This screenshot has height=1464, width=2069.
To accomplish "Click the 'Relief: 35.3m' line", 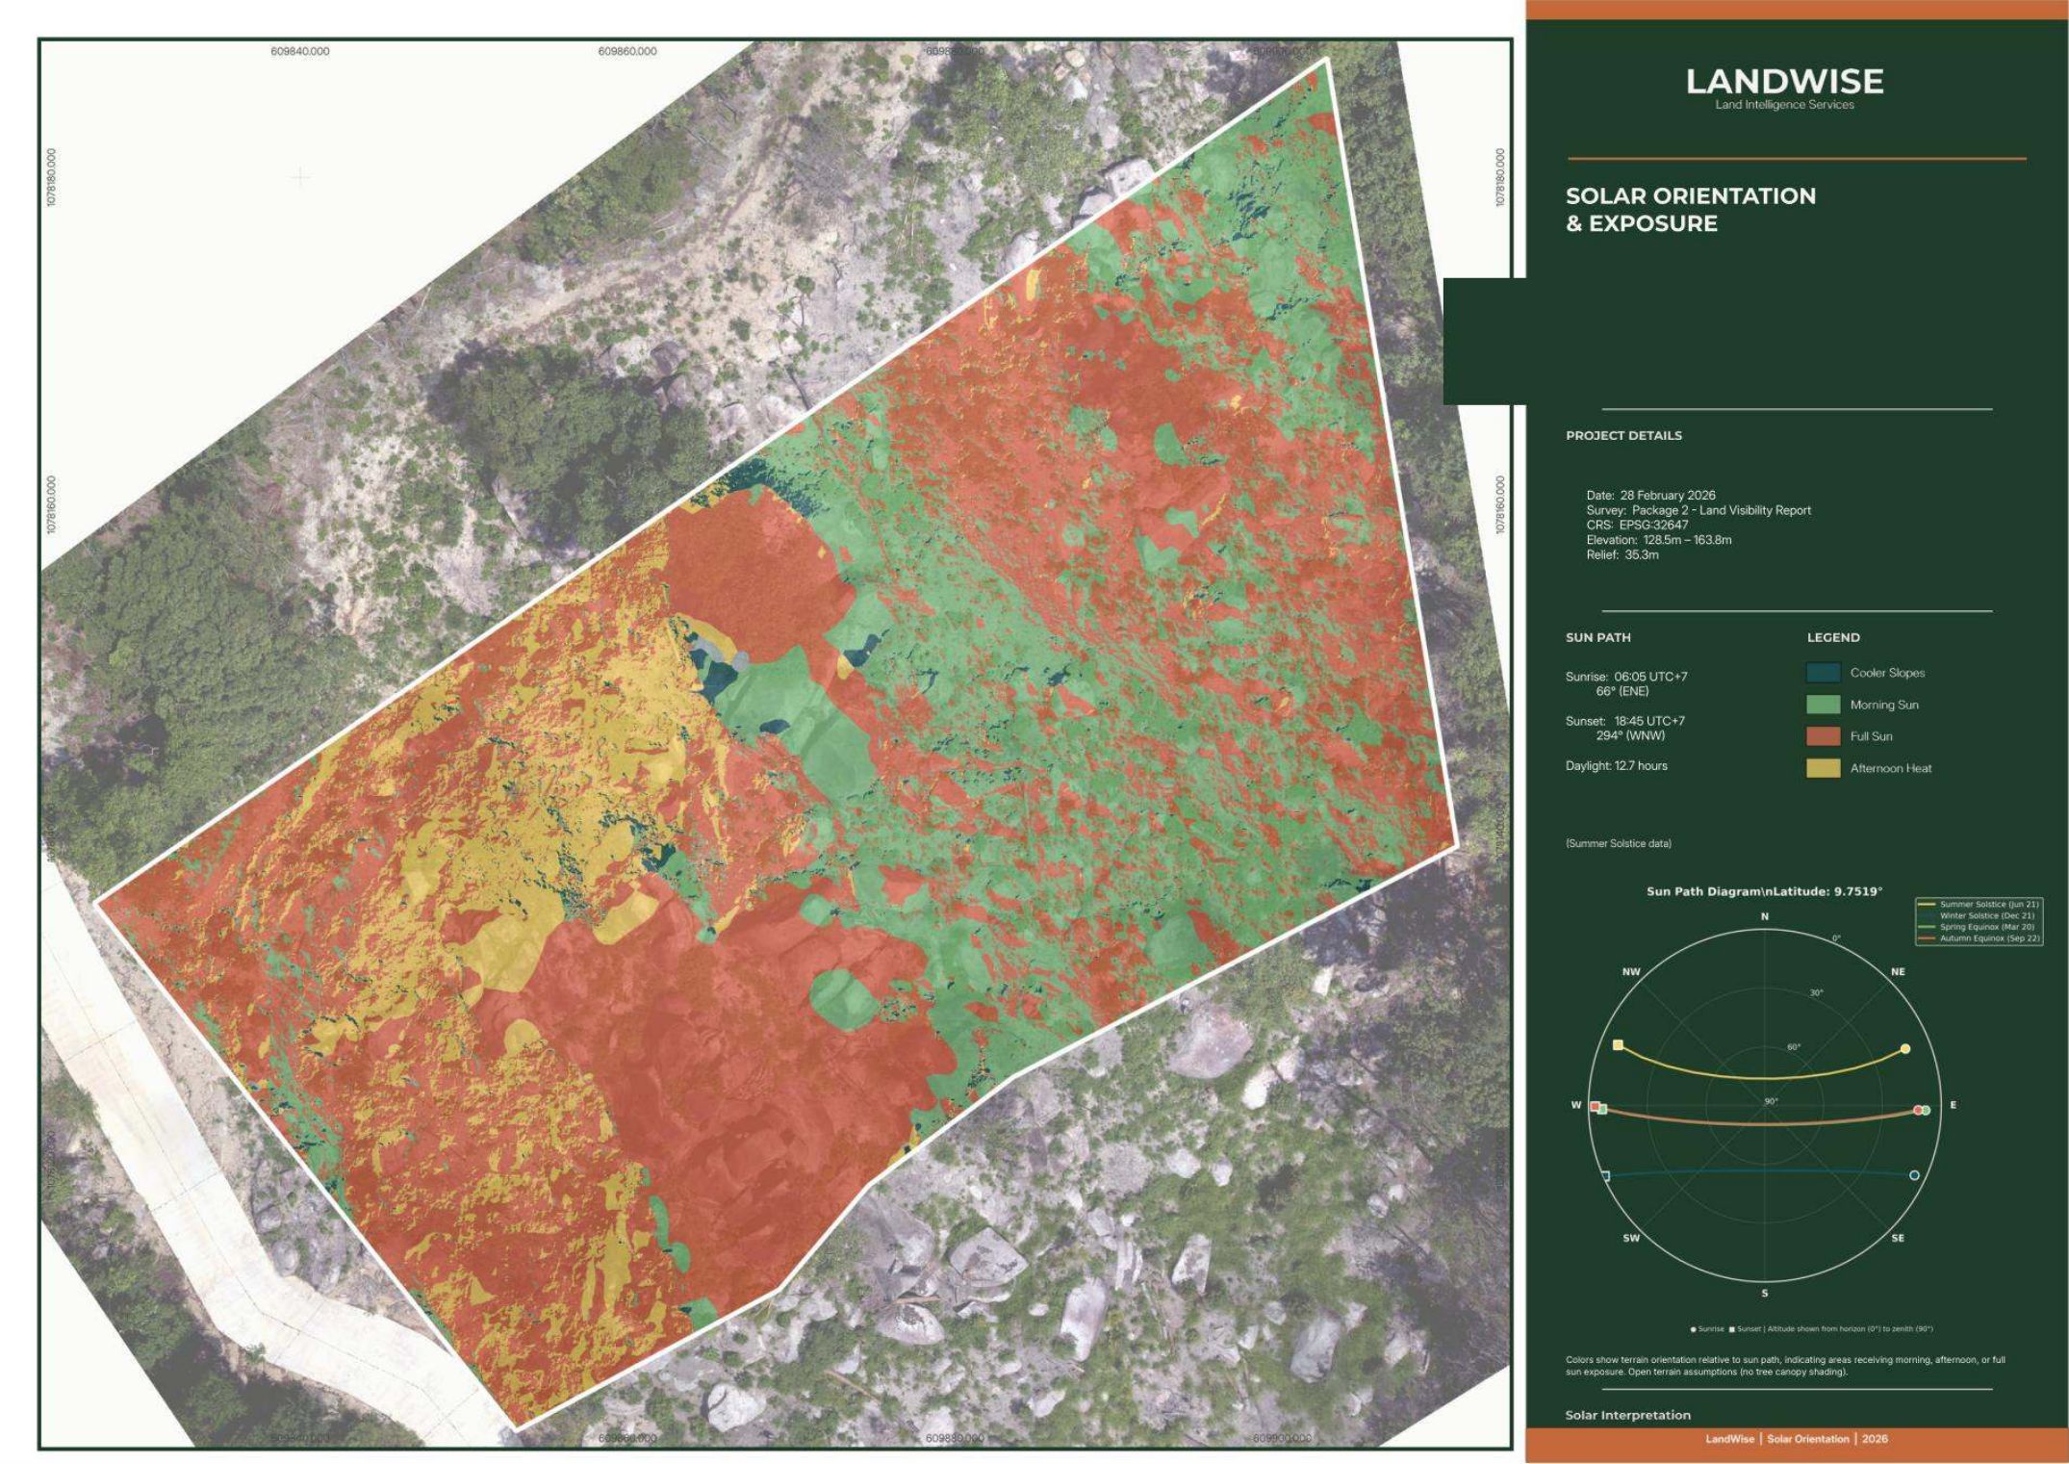I will pos(1622,554).
